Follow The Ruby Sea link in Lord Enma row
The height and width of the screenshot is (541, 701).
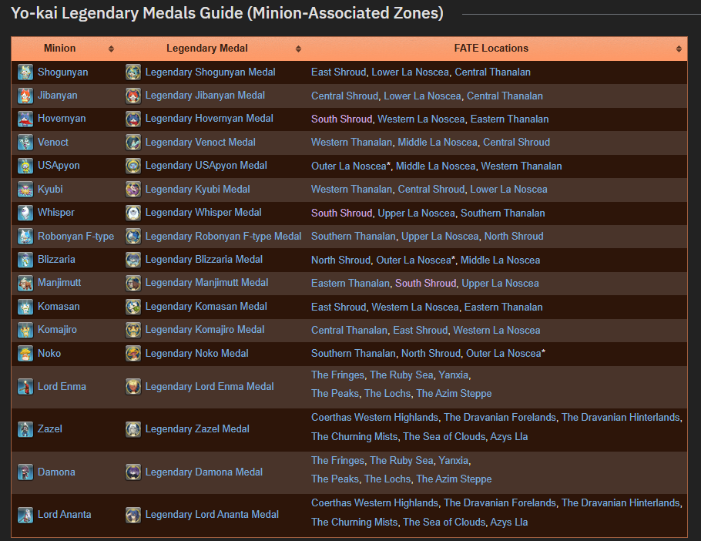[x=401, y=375]
